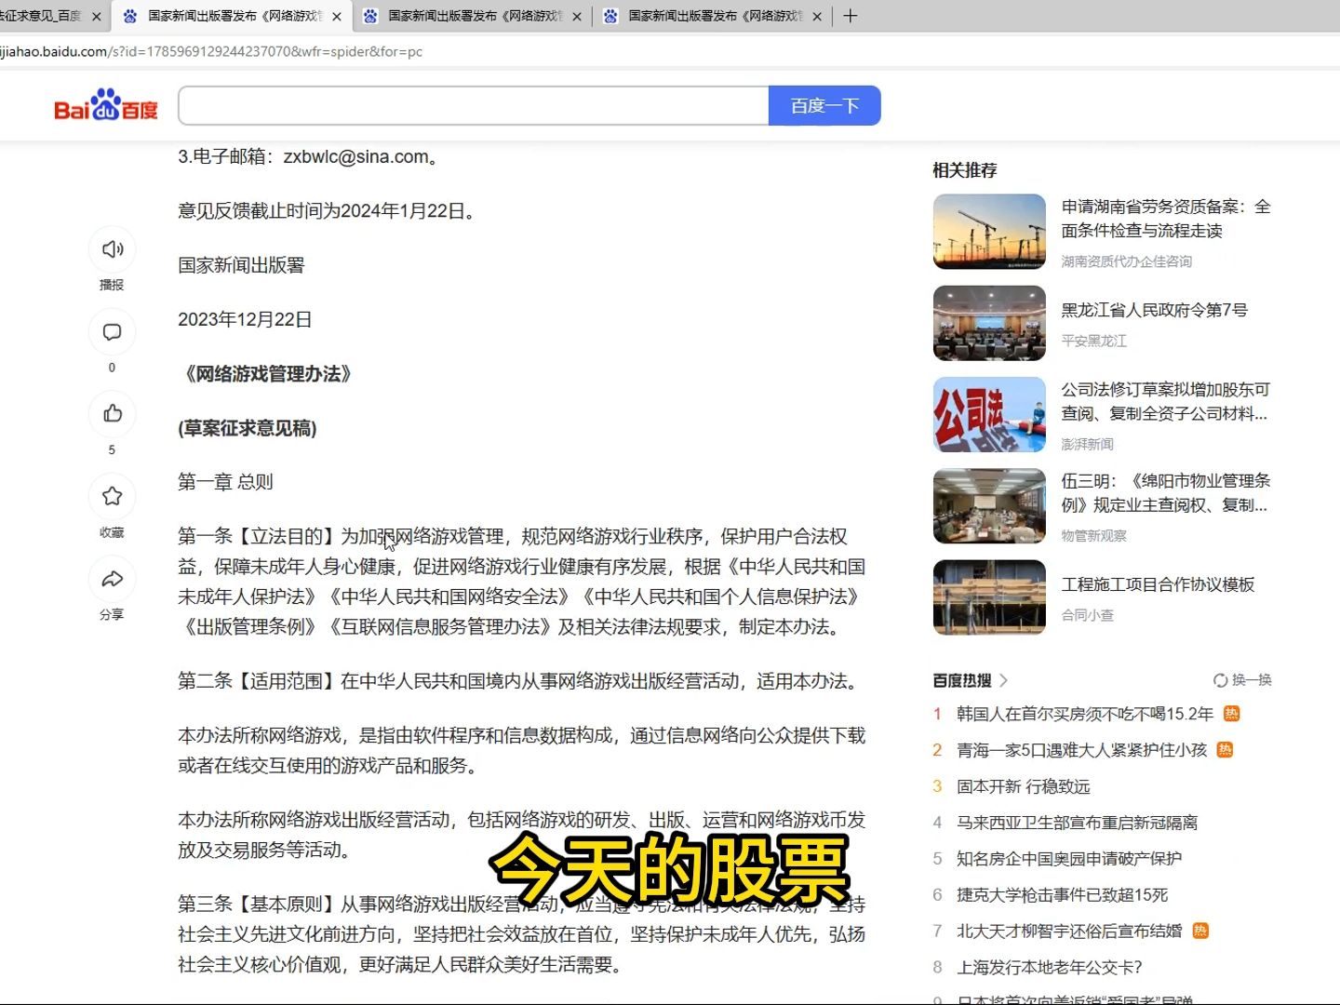
Task: Open hot search 知名房企中国奥园申请破产保护
Action: click(x=1069, y=859)
